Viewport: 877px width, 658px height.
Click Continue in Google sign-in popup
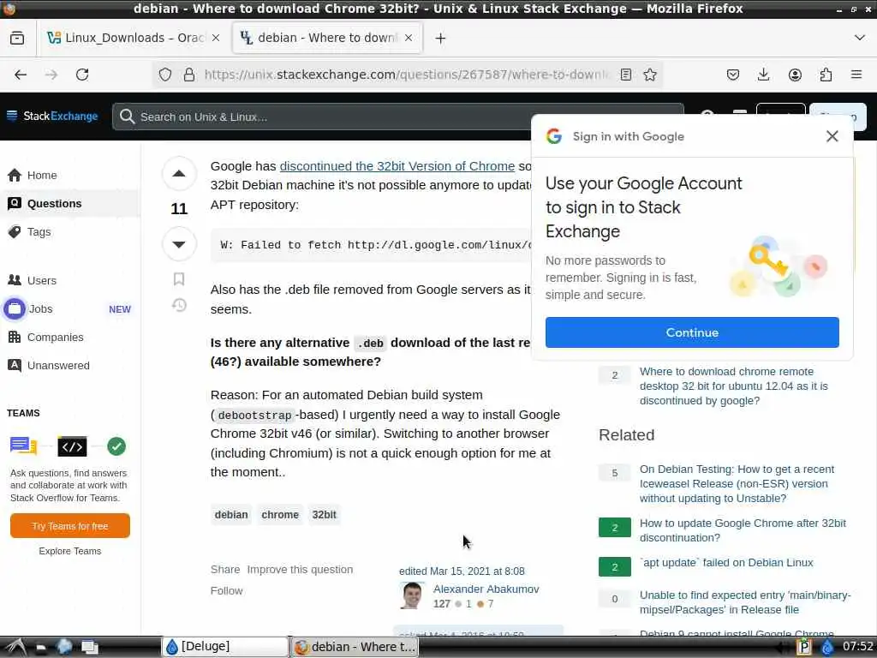click(x=692, y=332)
